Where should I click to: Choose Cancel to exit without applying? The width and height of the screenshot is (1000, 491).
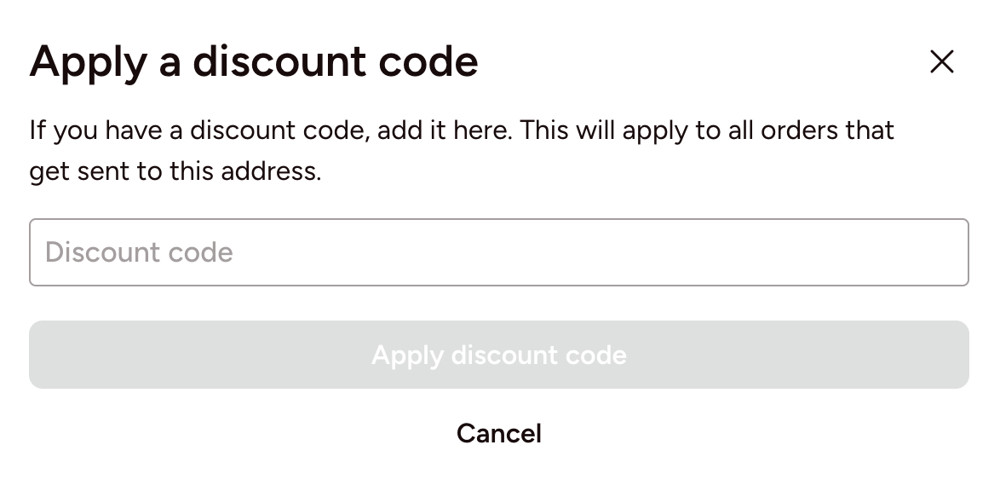498,433
